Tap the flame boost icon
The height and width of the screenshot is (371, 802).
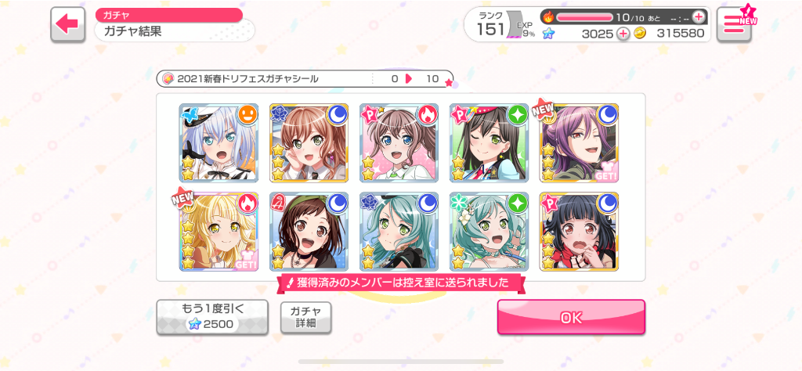point(548,17)
